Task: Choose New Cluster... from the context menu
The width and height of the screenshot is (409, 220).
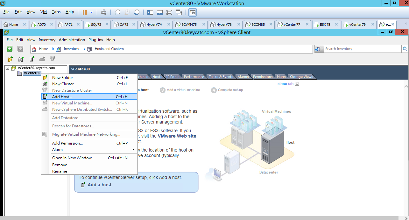Action: coord(89,84)
